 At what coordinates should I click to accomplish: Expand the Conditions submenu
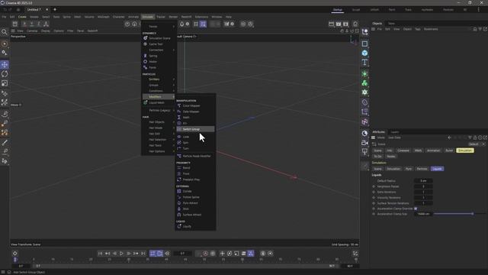159,91
